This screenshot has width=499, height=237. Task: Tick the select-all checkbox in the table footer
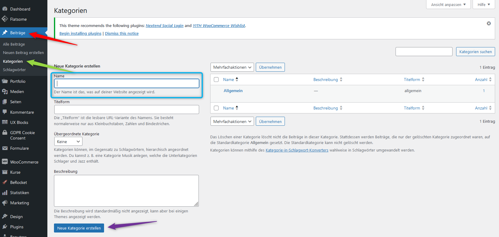click(x=216, y=108)
